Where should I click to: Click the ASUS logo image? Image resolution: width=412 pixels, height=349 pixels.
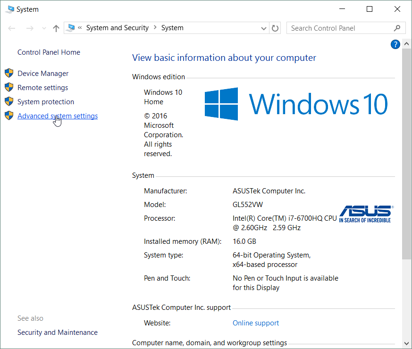366,214
